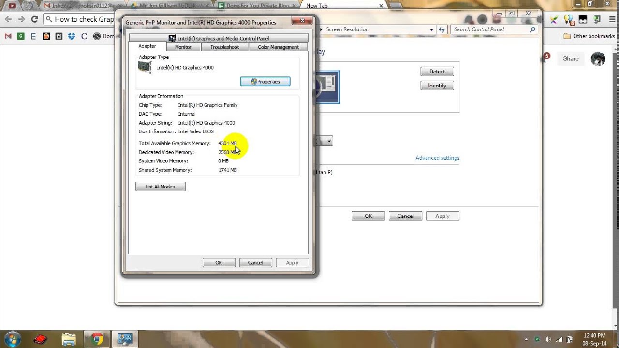Click the Search Control Panel field
Screen dimensions: 619x348
tap(493, 29)
